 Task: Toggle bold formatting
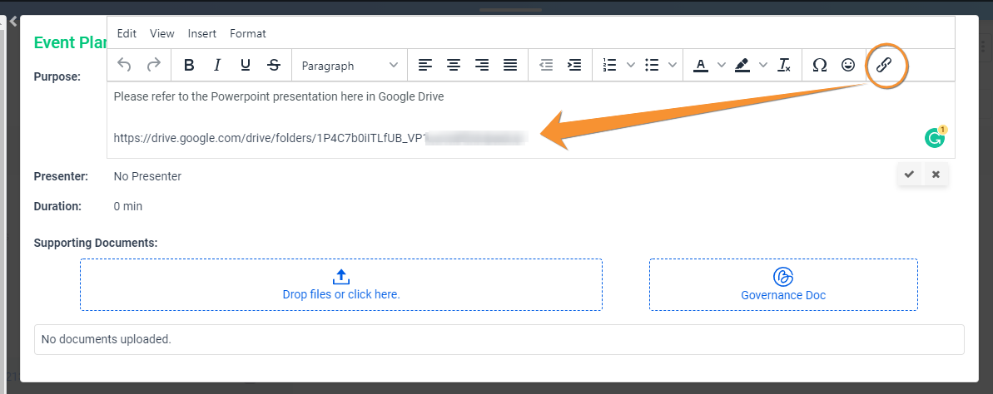(189, 65)
